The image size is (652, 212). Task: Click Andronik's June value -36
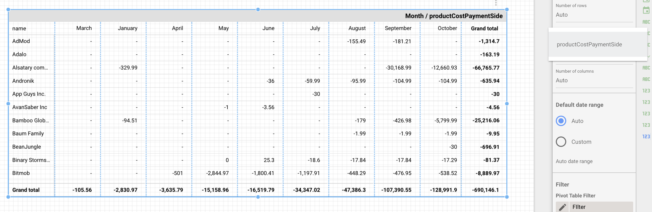pyautogui.click(x=270, y=81)
